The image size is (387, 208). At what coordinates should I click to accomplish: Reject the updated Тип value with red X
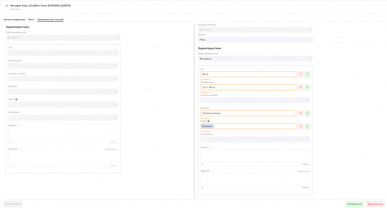click(x=301, y=74)
